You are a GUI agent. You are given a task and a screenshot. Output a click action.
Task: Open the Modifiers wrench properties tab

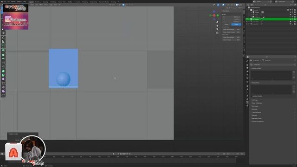(247, 90)
